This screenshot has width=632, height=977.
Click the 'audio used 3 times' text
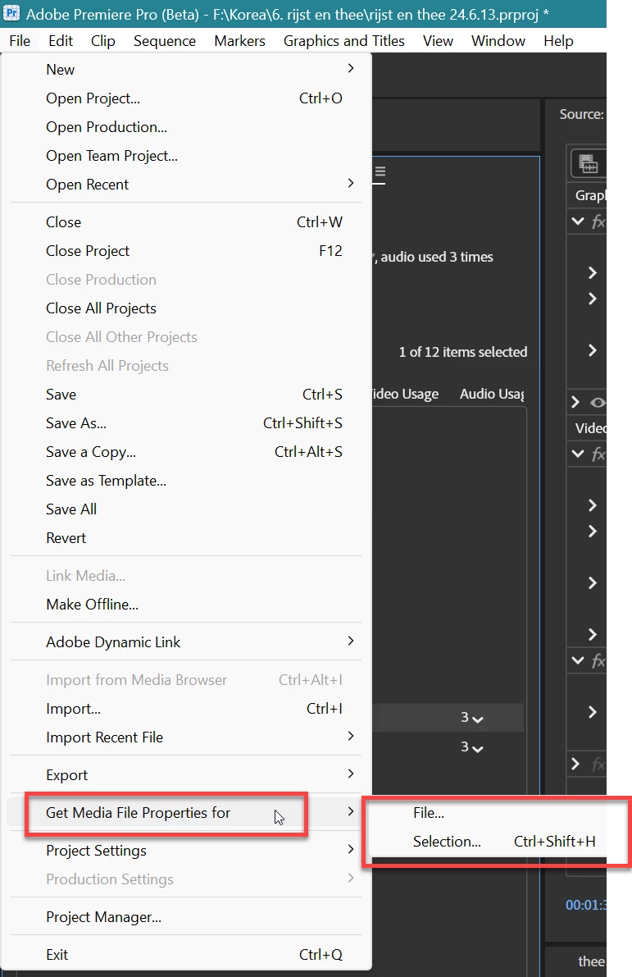436,257
